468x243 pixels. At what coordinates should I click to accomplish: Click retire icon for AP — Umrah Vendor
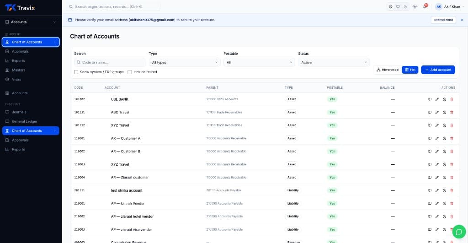(444, 204)
